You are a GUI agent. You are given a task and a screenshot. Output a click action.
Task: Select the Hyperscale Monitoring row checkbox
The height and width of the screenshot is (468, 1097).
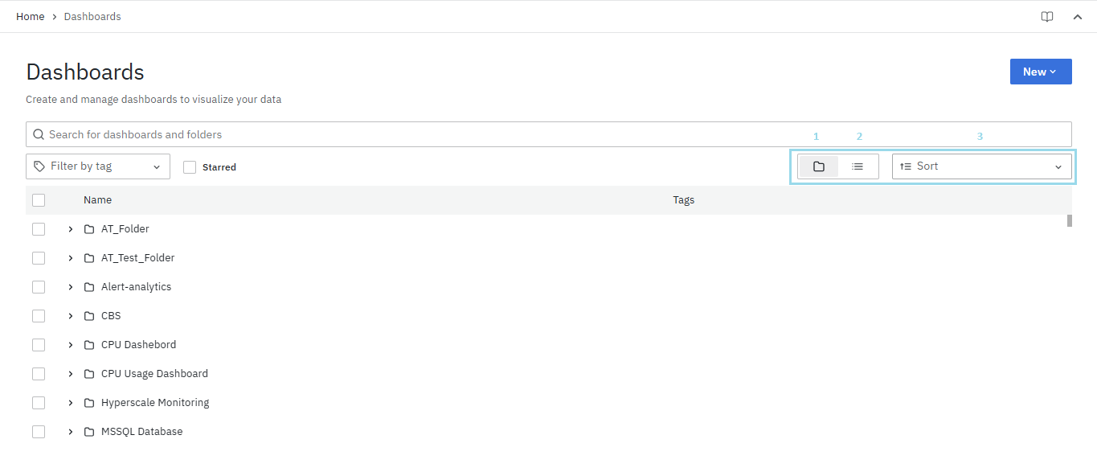tap(39, 403)
